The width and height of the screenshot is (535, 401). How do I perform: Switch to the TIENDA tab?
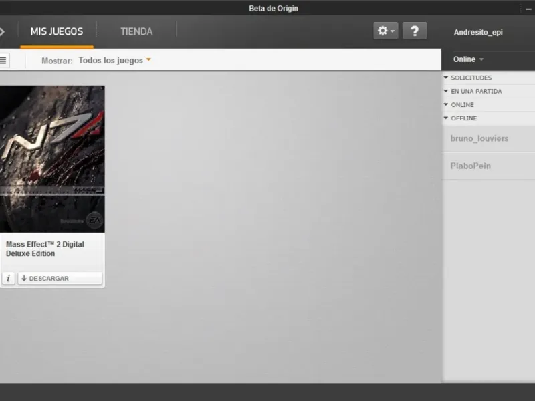click(136, 31)
